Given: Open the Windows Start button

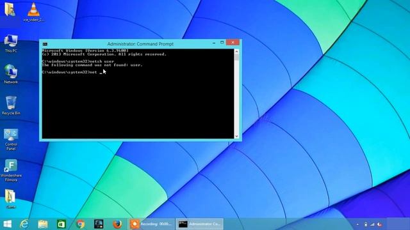Looking at the screenshot, I should pos(7,224).
